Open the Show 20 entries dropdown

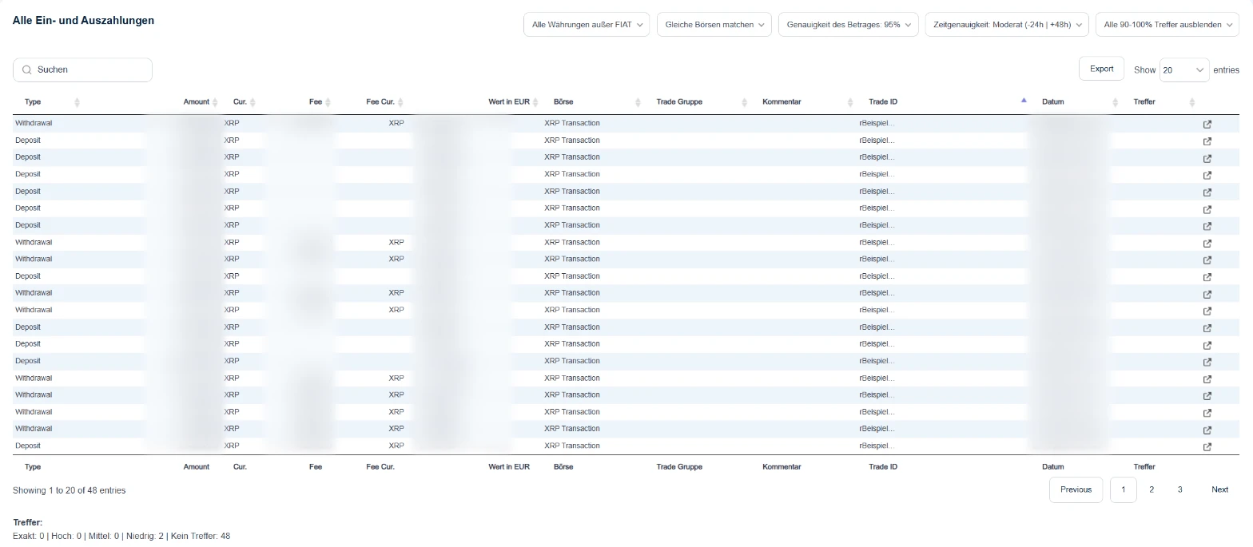[x=1184, y=70]
